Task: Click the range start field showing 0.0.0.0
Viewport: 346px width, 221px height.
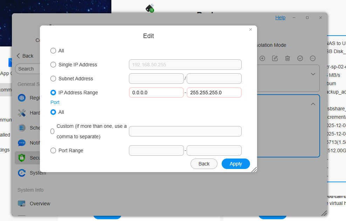Action: pos(156,93)
